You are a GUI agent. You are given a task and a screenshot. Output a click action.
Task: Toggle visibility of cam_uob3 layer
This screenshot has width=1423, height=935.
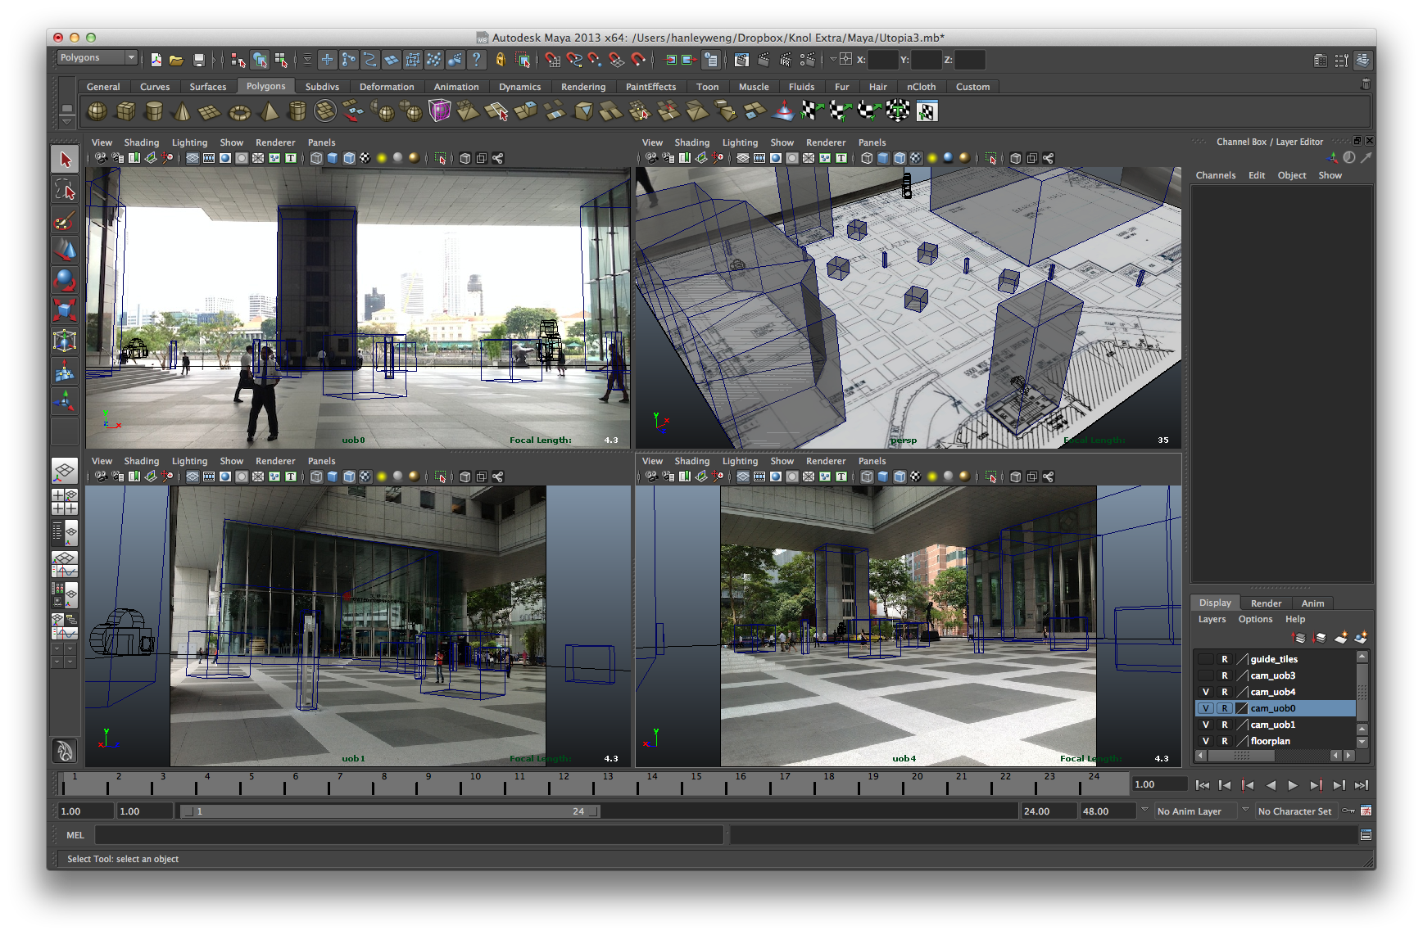(x=1205, y=675)
